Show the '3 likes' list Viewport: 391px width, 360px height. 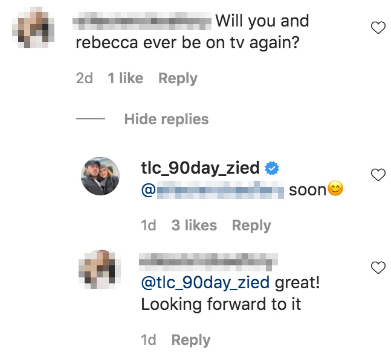tap(194, 226)
